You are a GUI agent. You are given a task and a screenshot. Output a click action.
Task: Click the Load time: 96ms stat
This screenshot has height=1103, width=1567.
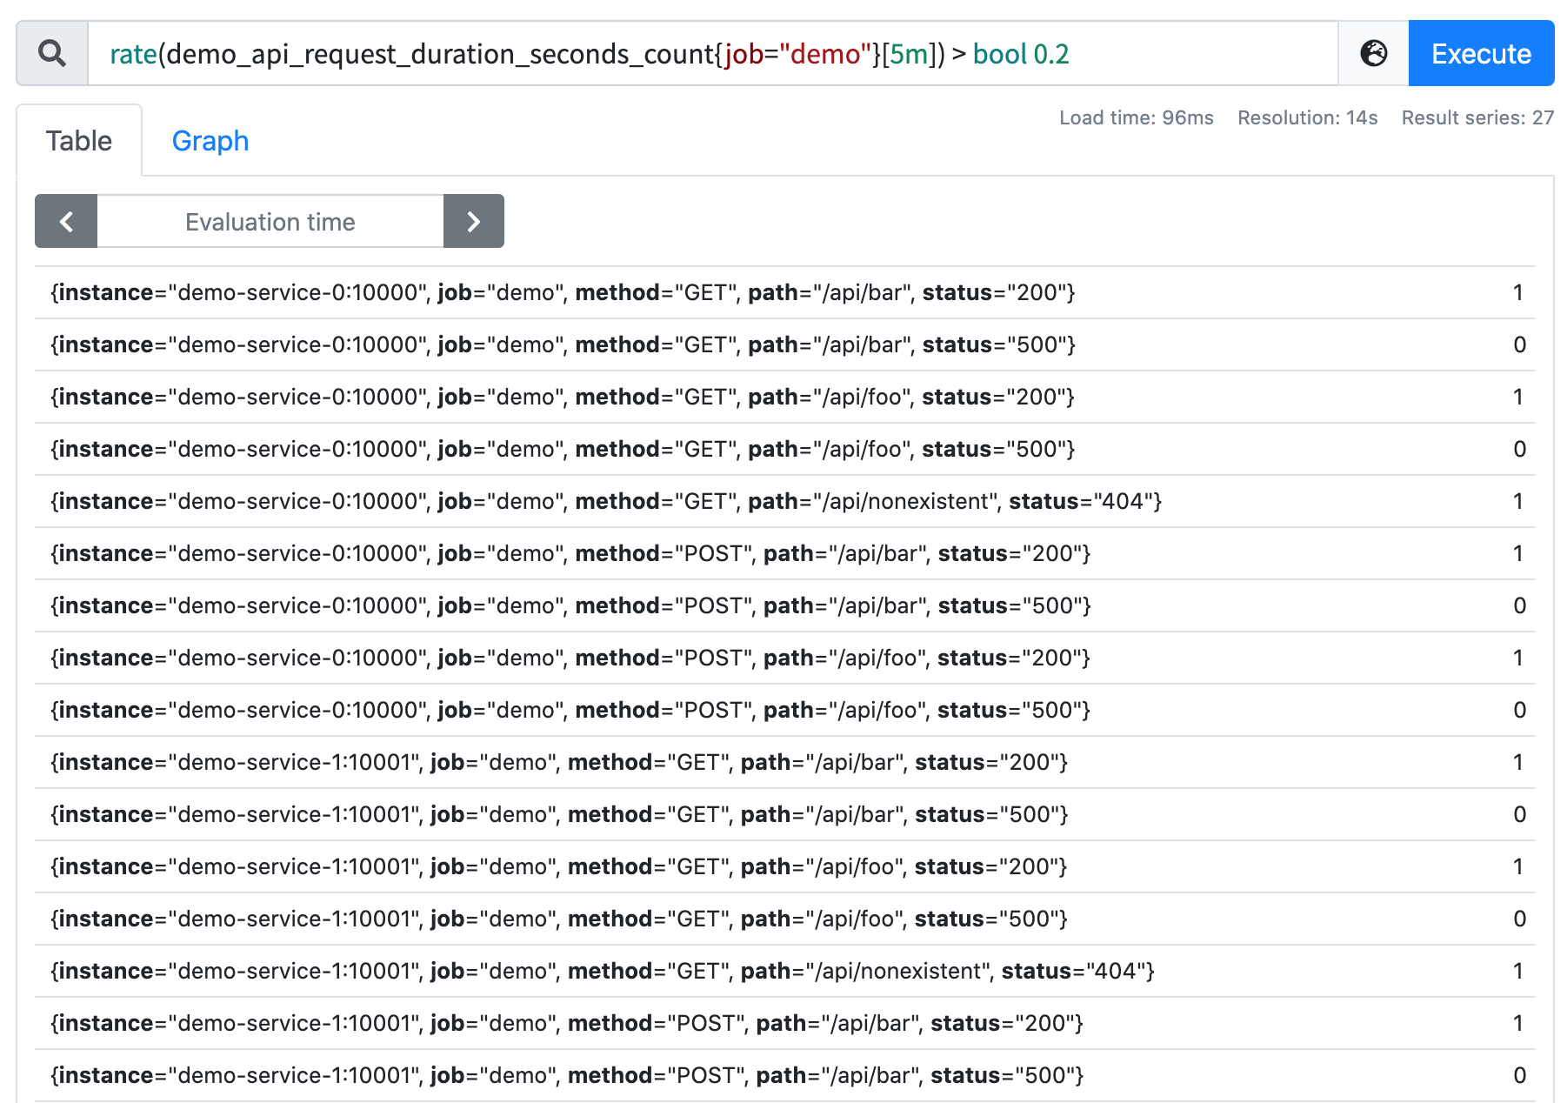click(1136, 117)
